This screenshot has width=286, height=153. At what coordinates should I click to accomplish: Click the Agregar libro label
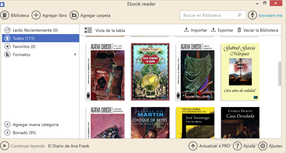coord(55,15)
